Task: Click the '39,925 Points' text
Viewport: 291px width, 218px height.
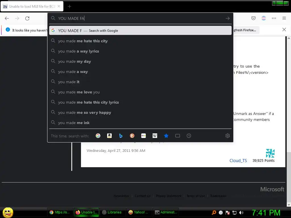Action: (x=263, y=161)
